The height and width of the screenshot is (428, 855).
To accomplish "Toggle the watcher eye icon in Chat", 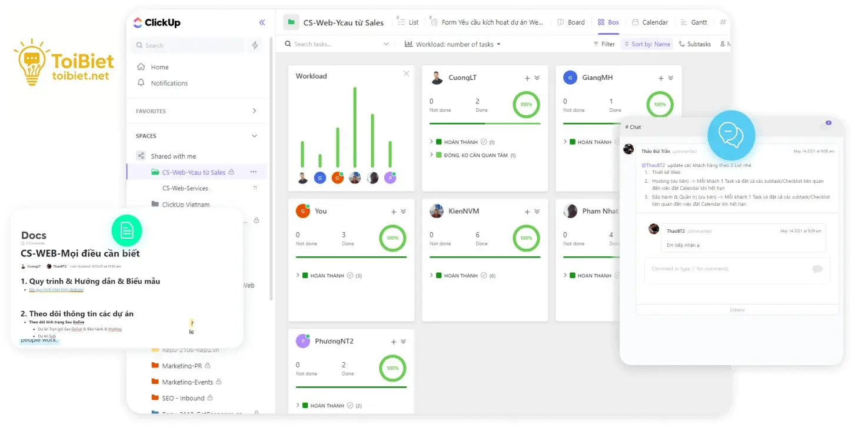I will (x=825, y=126).
